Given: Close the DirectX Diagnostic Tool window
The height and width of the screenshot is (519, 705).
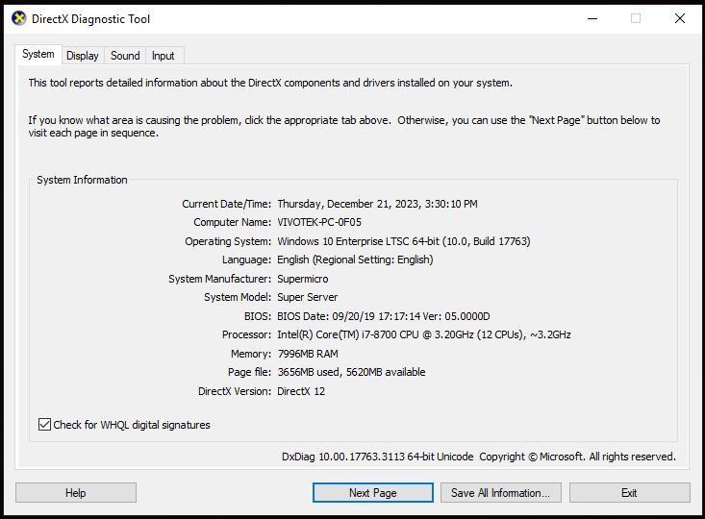Looking at the screenshot, I should pyautogui.click(x=679, y=19).
